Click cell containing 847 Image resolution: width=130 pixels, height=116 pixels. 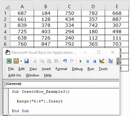click(46, 44)
